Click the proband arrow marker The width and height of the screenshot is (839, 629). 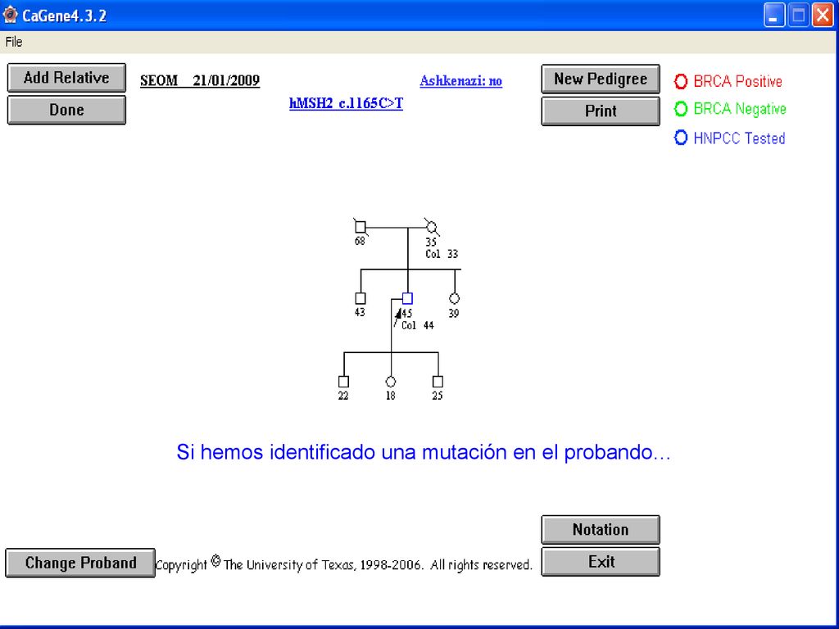click(397, 316)
